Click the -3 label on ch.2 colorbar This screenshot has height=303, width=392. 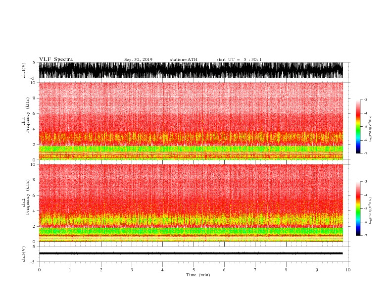coord(365,182)
